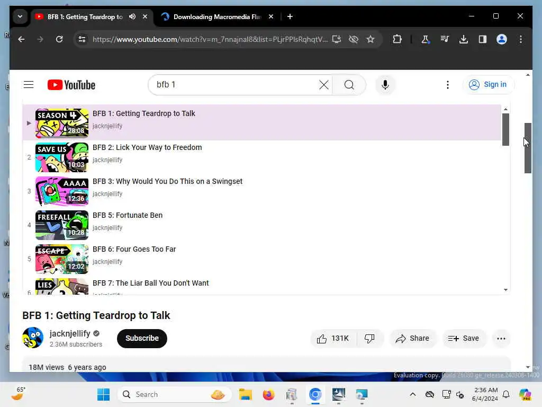Open more actions ellipsis beside Save
This screenshot has width=542, height=407.
point(501,339)
